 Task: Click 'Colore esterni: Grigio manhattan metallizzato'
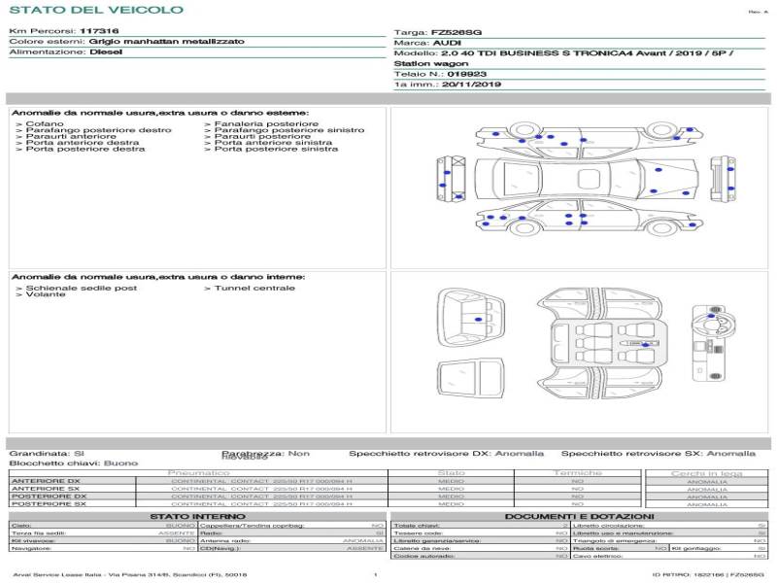127,41
